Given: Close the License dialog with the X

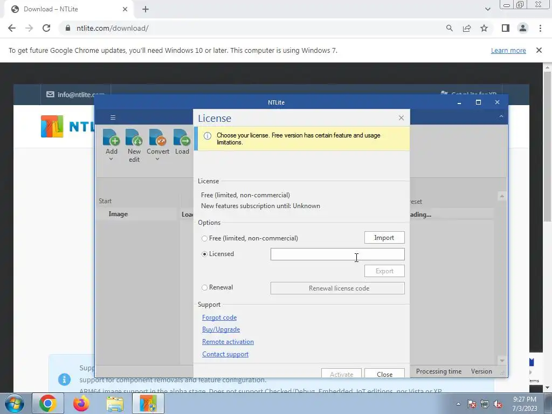Looking at the screenshot, I should [x=401, y=118].
